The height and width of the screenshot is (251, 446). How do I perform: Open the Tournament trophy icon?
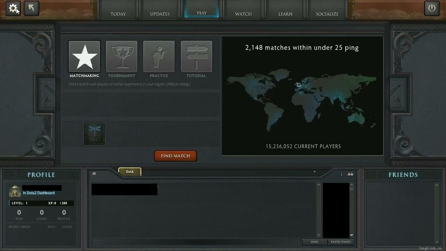121,56
